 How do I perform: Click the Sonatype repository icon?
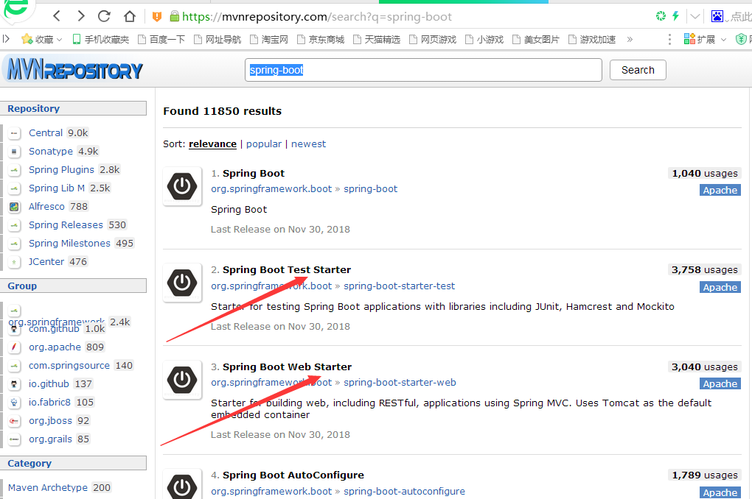tap(15, 152)
